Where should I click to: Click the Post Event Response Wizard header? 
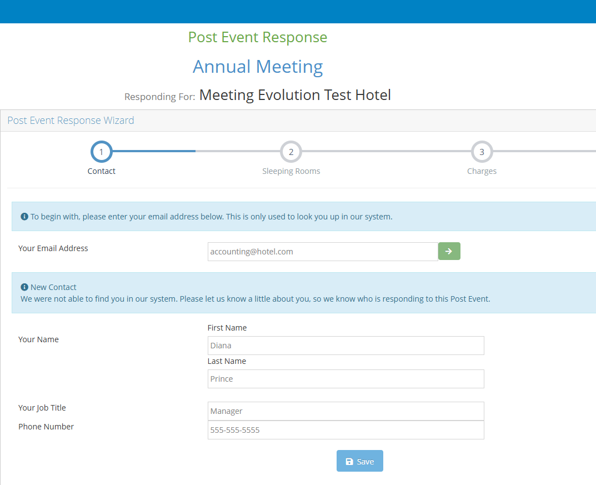tap(71, 120)
